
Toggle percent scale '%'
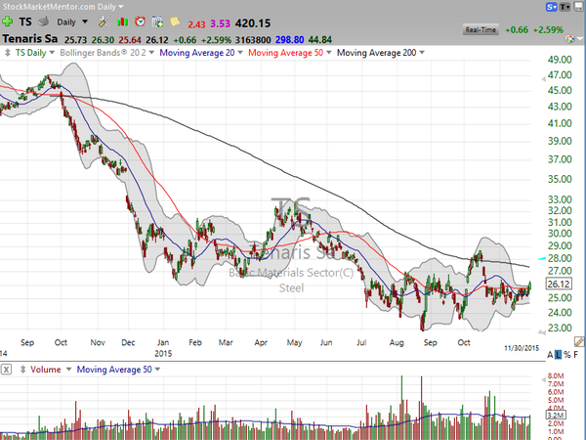click(567, 355)
